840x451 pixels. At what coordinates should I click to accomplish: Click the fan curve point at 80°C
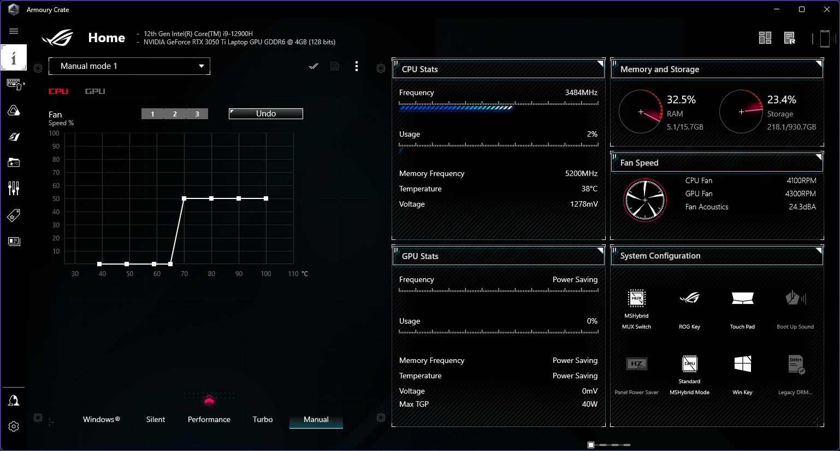(211, 198)
